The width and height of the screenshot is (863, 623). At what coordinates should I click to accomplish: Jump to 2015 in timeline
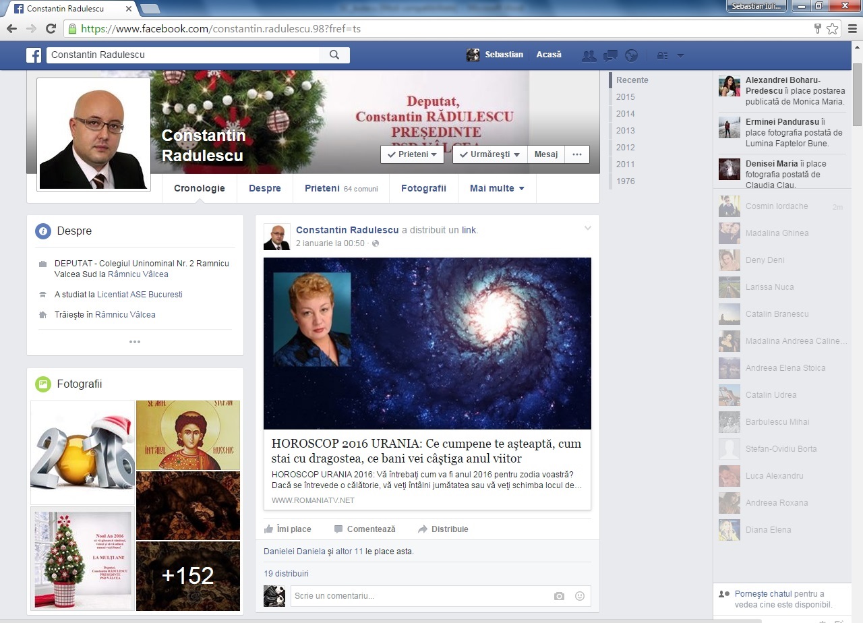point(626,97)
